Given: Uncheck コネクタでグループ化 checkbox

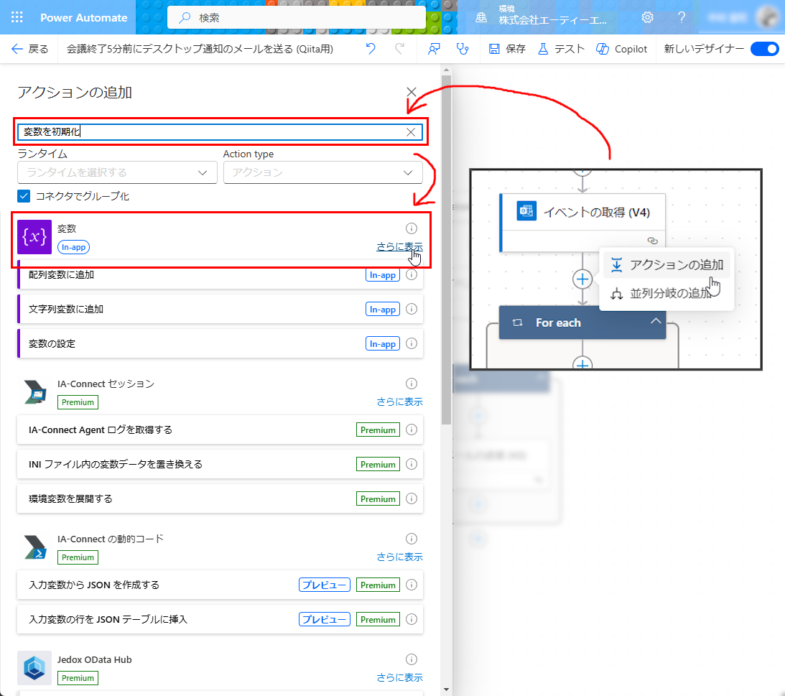Looking at the screenshot, I should click(24, 196).
